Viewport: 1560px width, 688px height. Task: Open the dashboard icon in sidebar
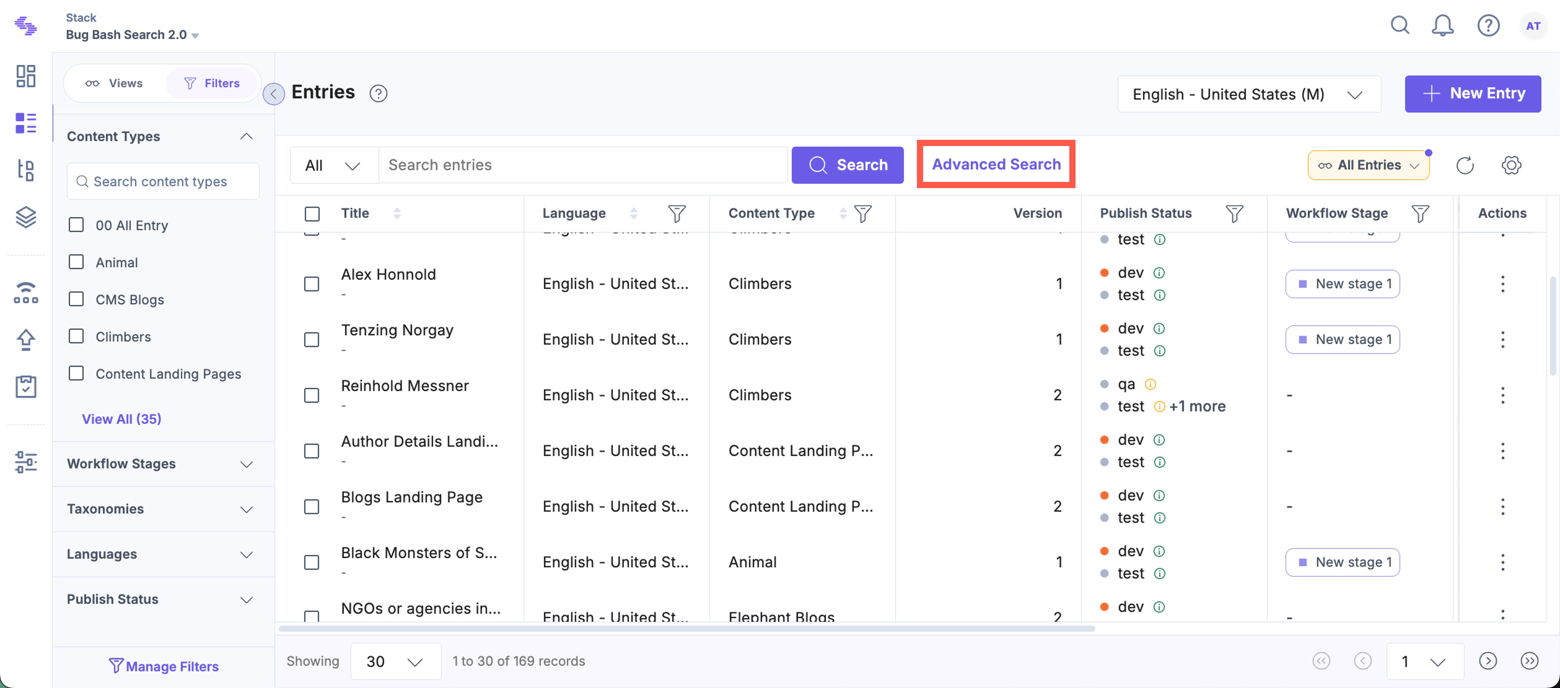(x=26, y=76)
